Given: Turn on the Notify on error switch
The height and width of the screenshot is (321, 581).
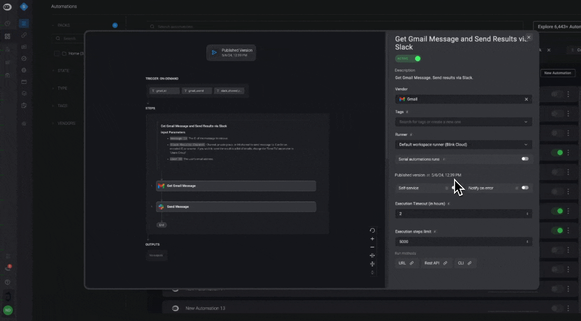Looking at the screenshot, I should pos(525,188).
